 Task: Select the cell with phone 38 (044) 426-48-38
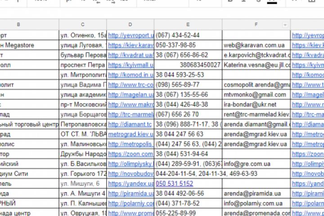click(188, 104)
